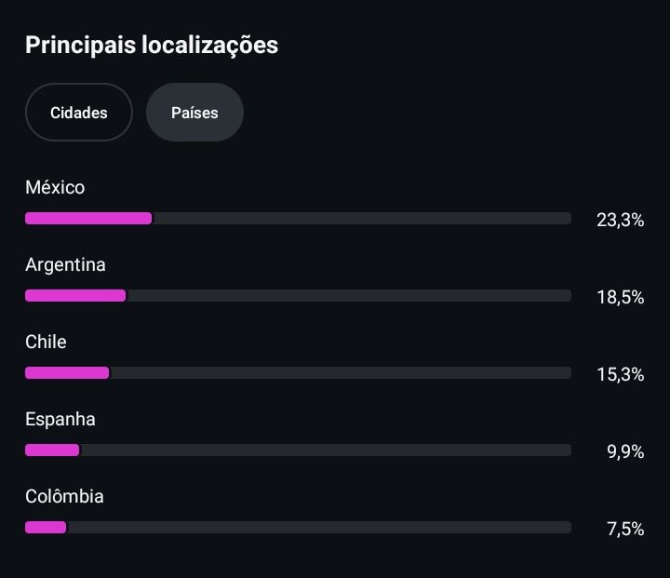The width and height of the screenshot is (670, 578).
Task: Click the pink fill of Espanha's bar
Action: click(52, 450)
